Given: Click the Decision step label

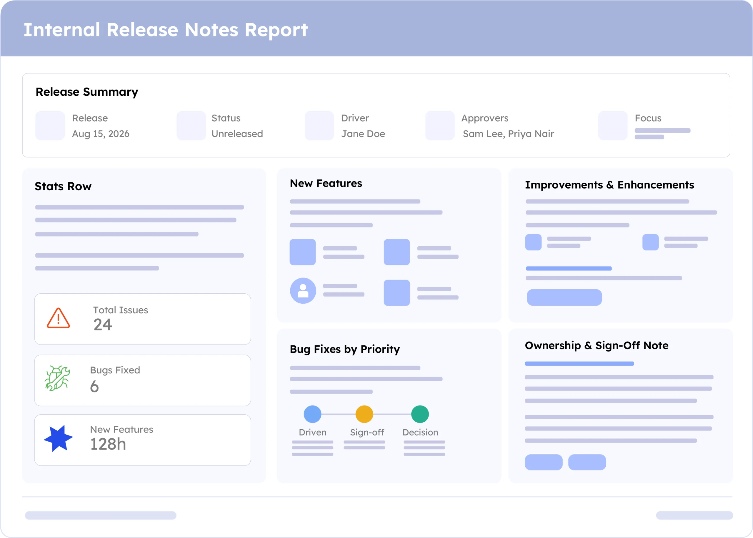Looking at the screenshot, I should tap(420, 432).
